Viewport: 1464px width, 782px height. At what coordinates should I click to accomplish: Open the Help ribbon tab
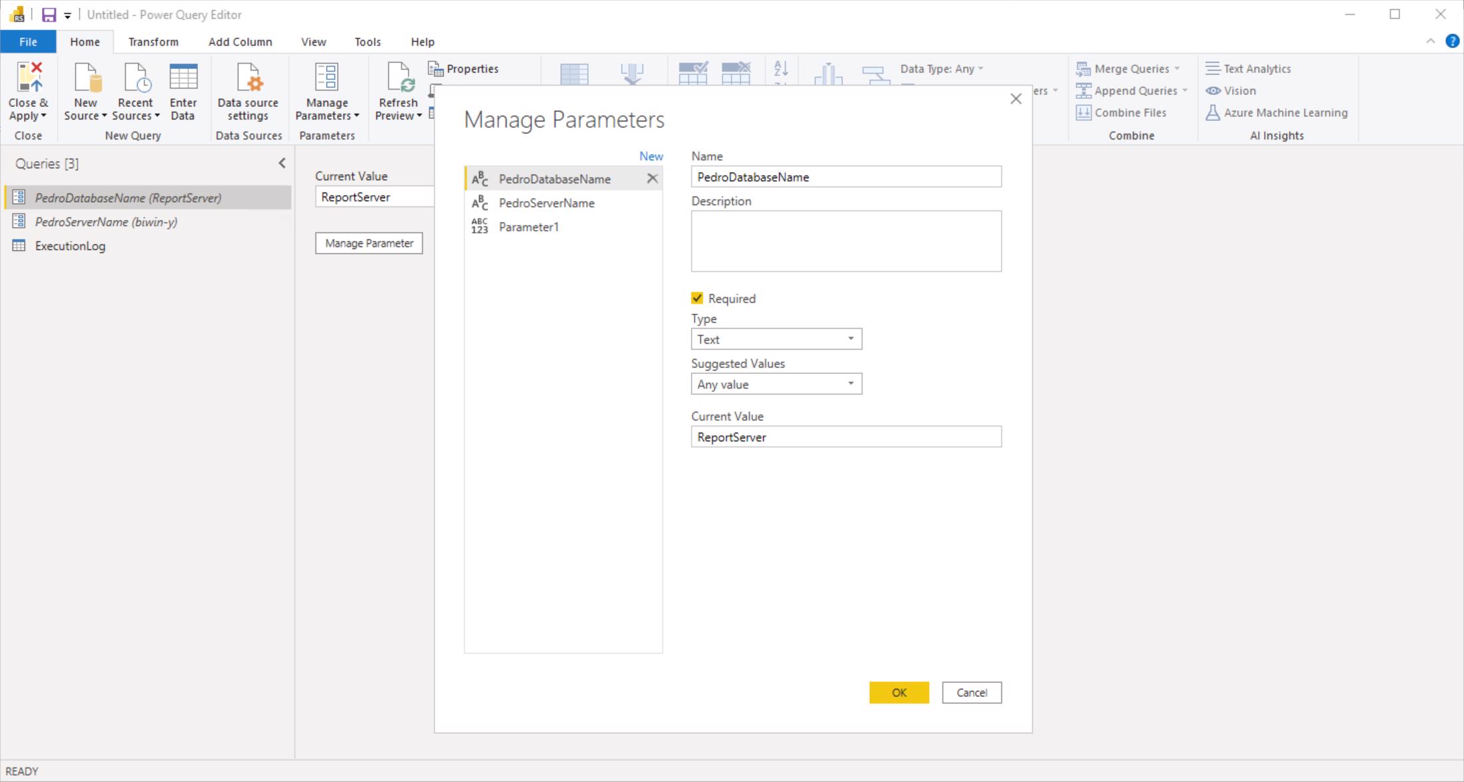pyautogui.click(x=423, y=42)
